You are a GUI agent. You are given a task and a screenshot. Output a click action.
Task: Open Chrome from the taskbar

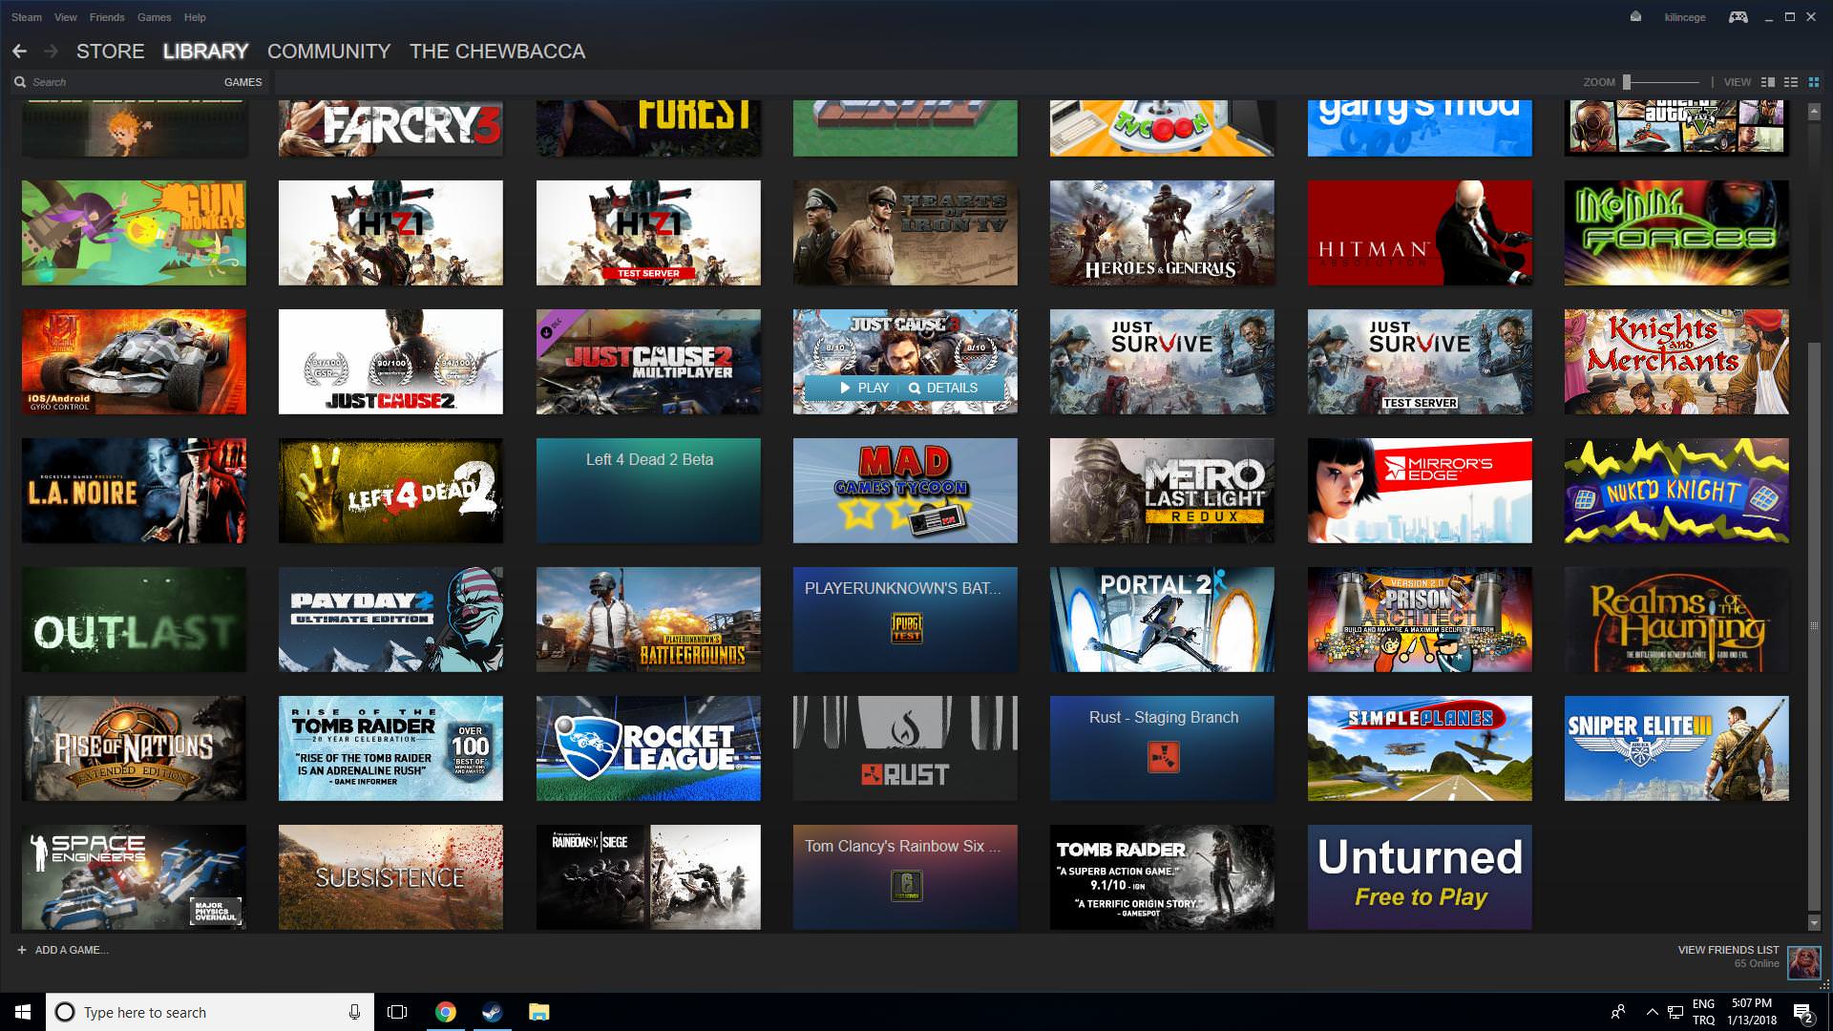pyautogui.click(x=446, y=1012)
